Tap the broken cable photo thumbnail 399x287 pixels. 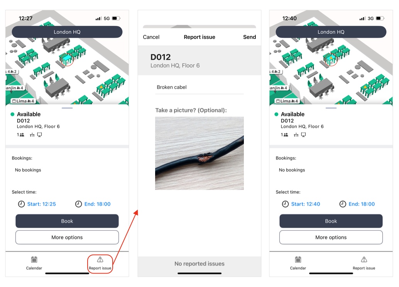[x=199, y=153]
